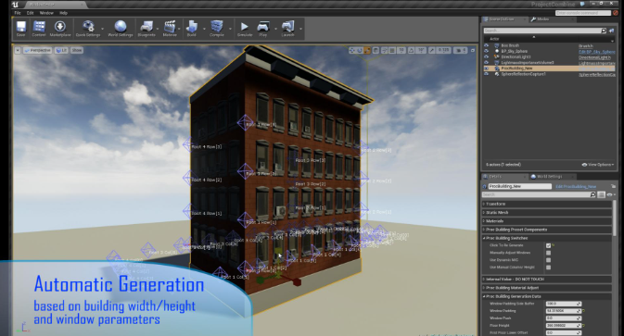Viewport: 624px width, 336px height.
Task: Click the Save toolbar icon
Action: (20, 27)
